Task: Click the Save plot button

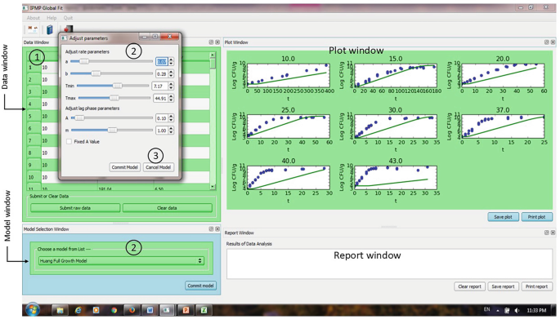Action: click(x=504, y=217)
